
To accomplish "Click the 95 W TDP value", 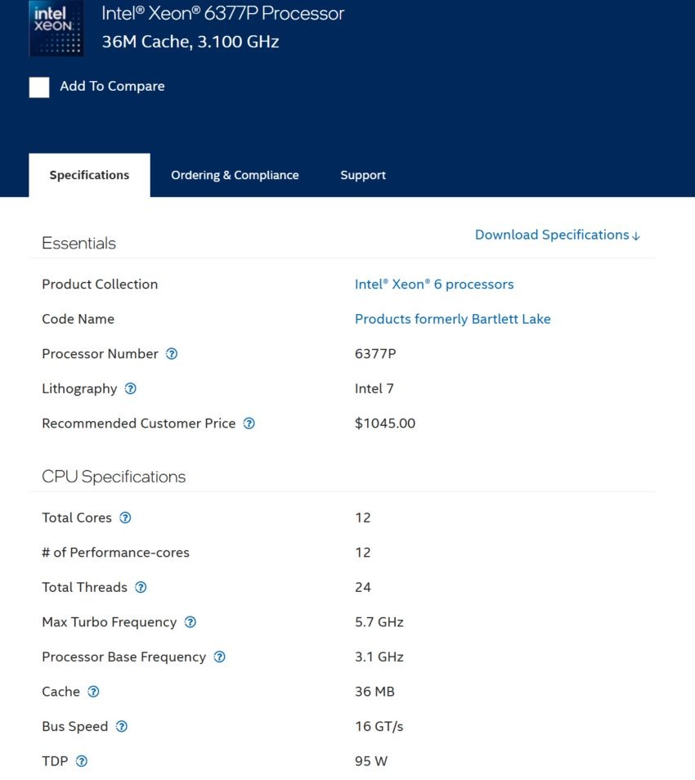I will pos(371,761).
